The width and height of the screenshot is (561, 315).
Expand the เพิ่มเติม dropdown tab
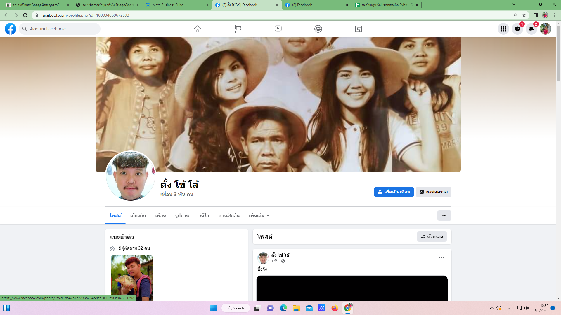click(259, 216)
